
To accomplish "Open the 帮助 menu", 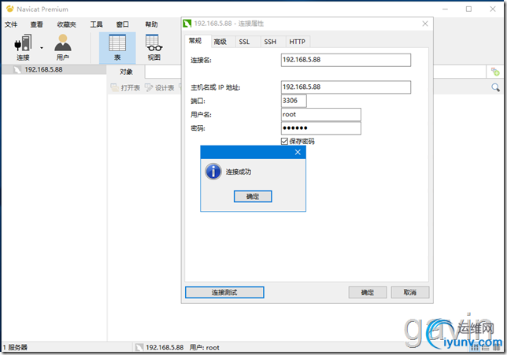I will click(x=151, y=24).
